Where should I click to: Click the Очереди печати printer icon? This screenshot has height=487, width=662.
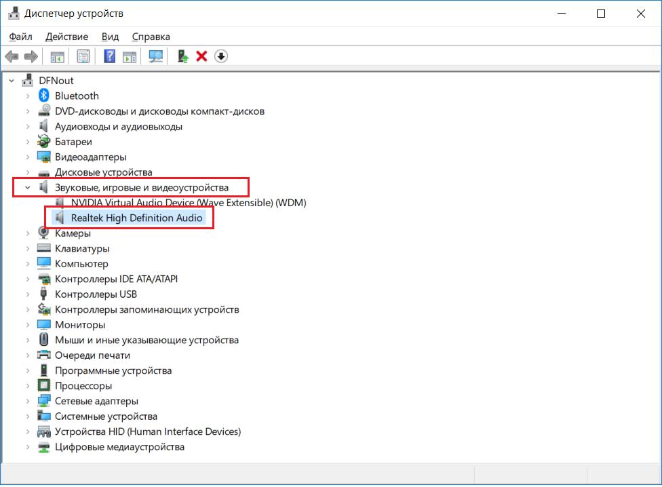click(x=43, y=355)
